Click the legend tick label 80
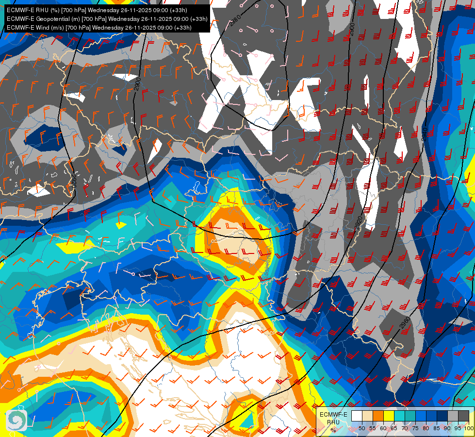Screen dimensions: 475x437 point(426,428)
